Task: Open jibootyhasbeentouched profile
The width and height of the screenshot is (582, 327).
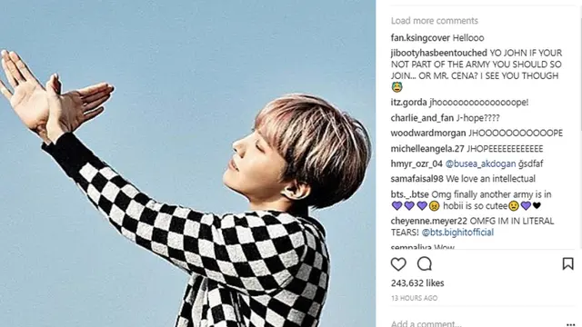Action: [438, 53]
